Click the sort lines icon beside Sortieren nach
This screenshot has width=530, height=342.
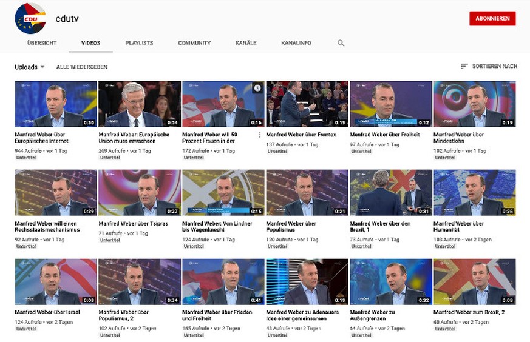click(x=464, y=66)
